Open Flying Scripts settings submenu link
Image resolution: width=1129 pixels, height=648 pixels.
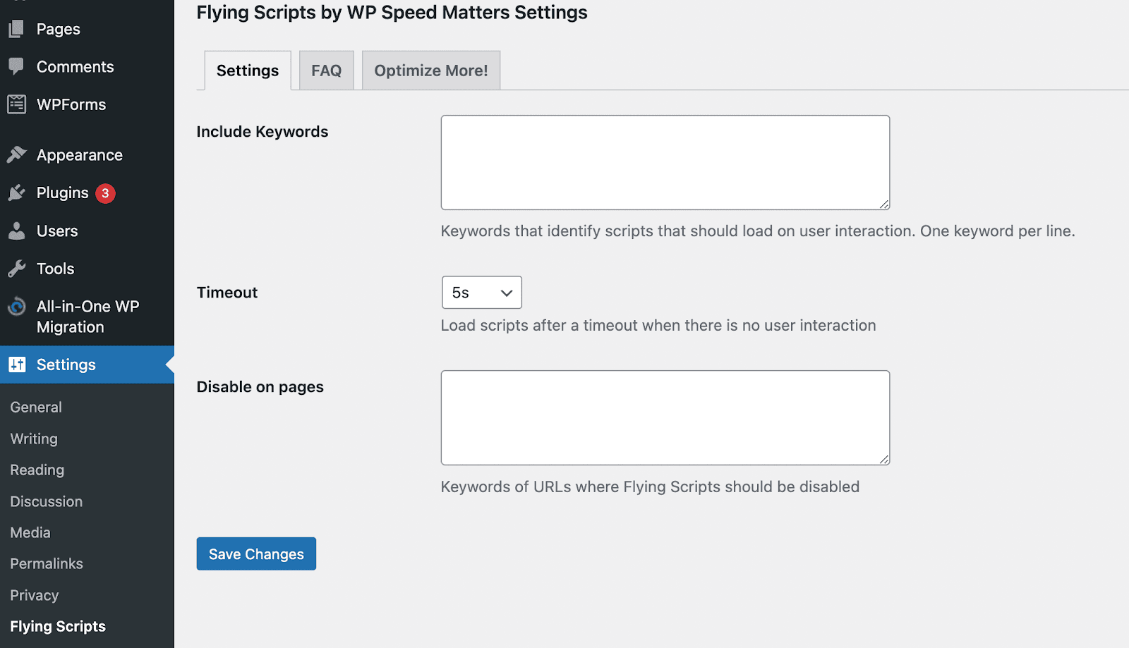point(58,626)
